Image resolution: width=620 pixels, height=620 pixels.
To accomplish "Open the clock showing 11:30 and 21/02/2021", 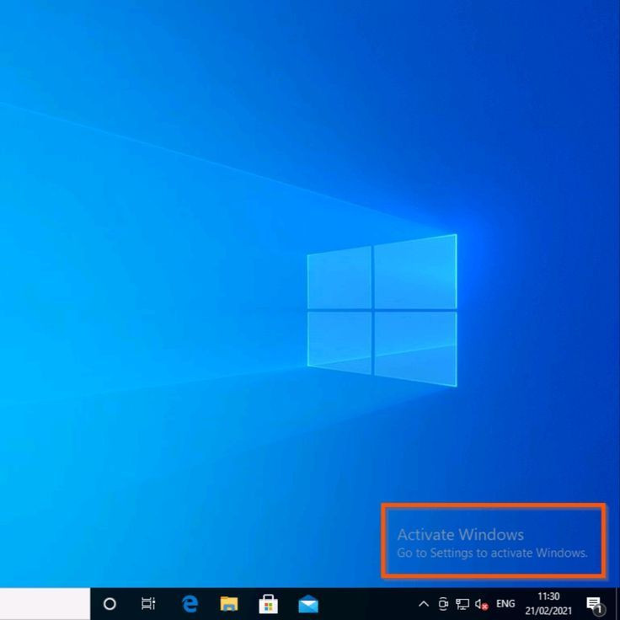I will point(548,604).
